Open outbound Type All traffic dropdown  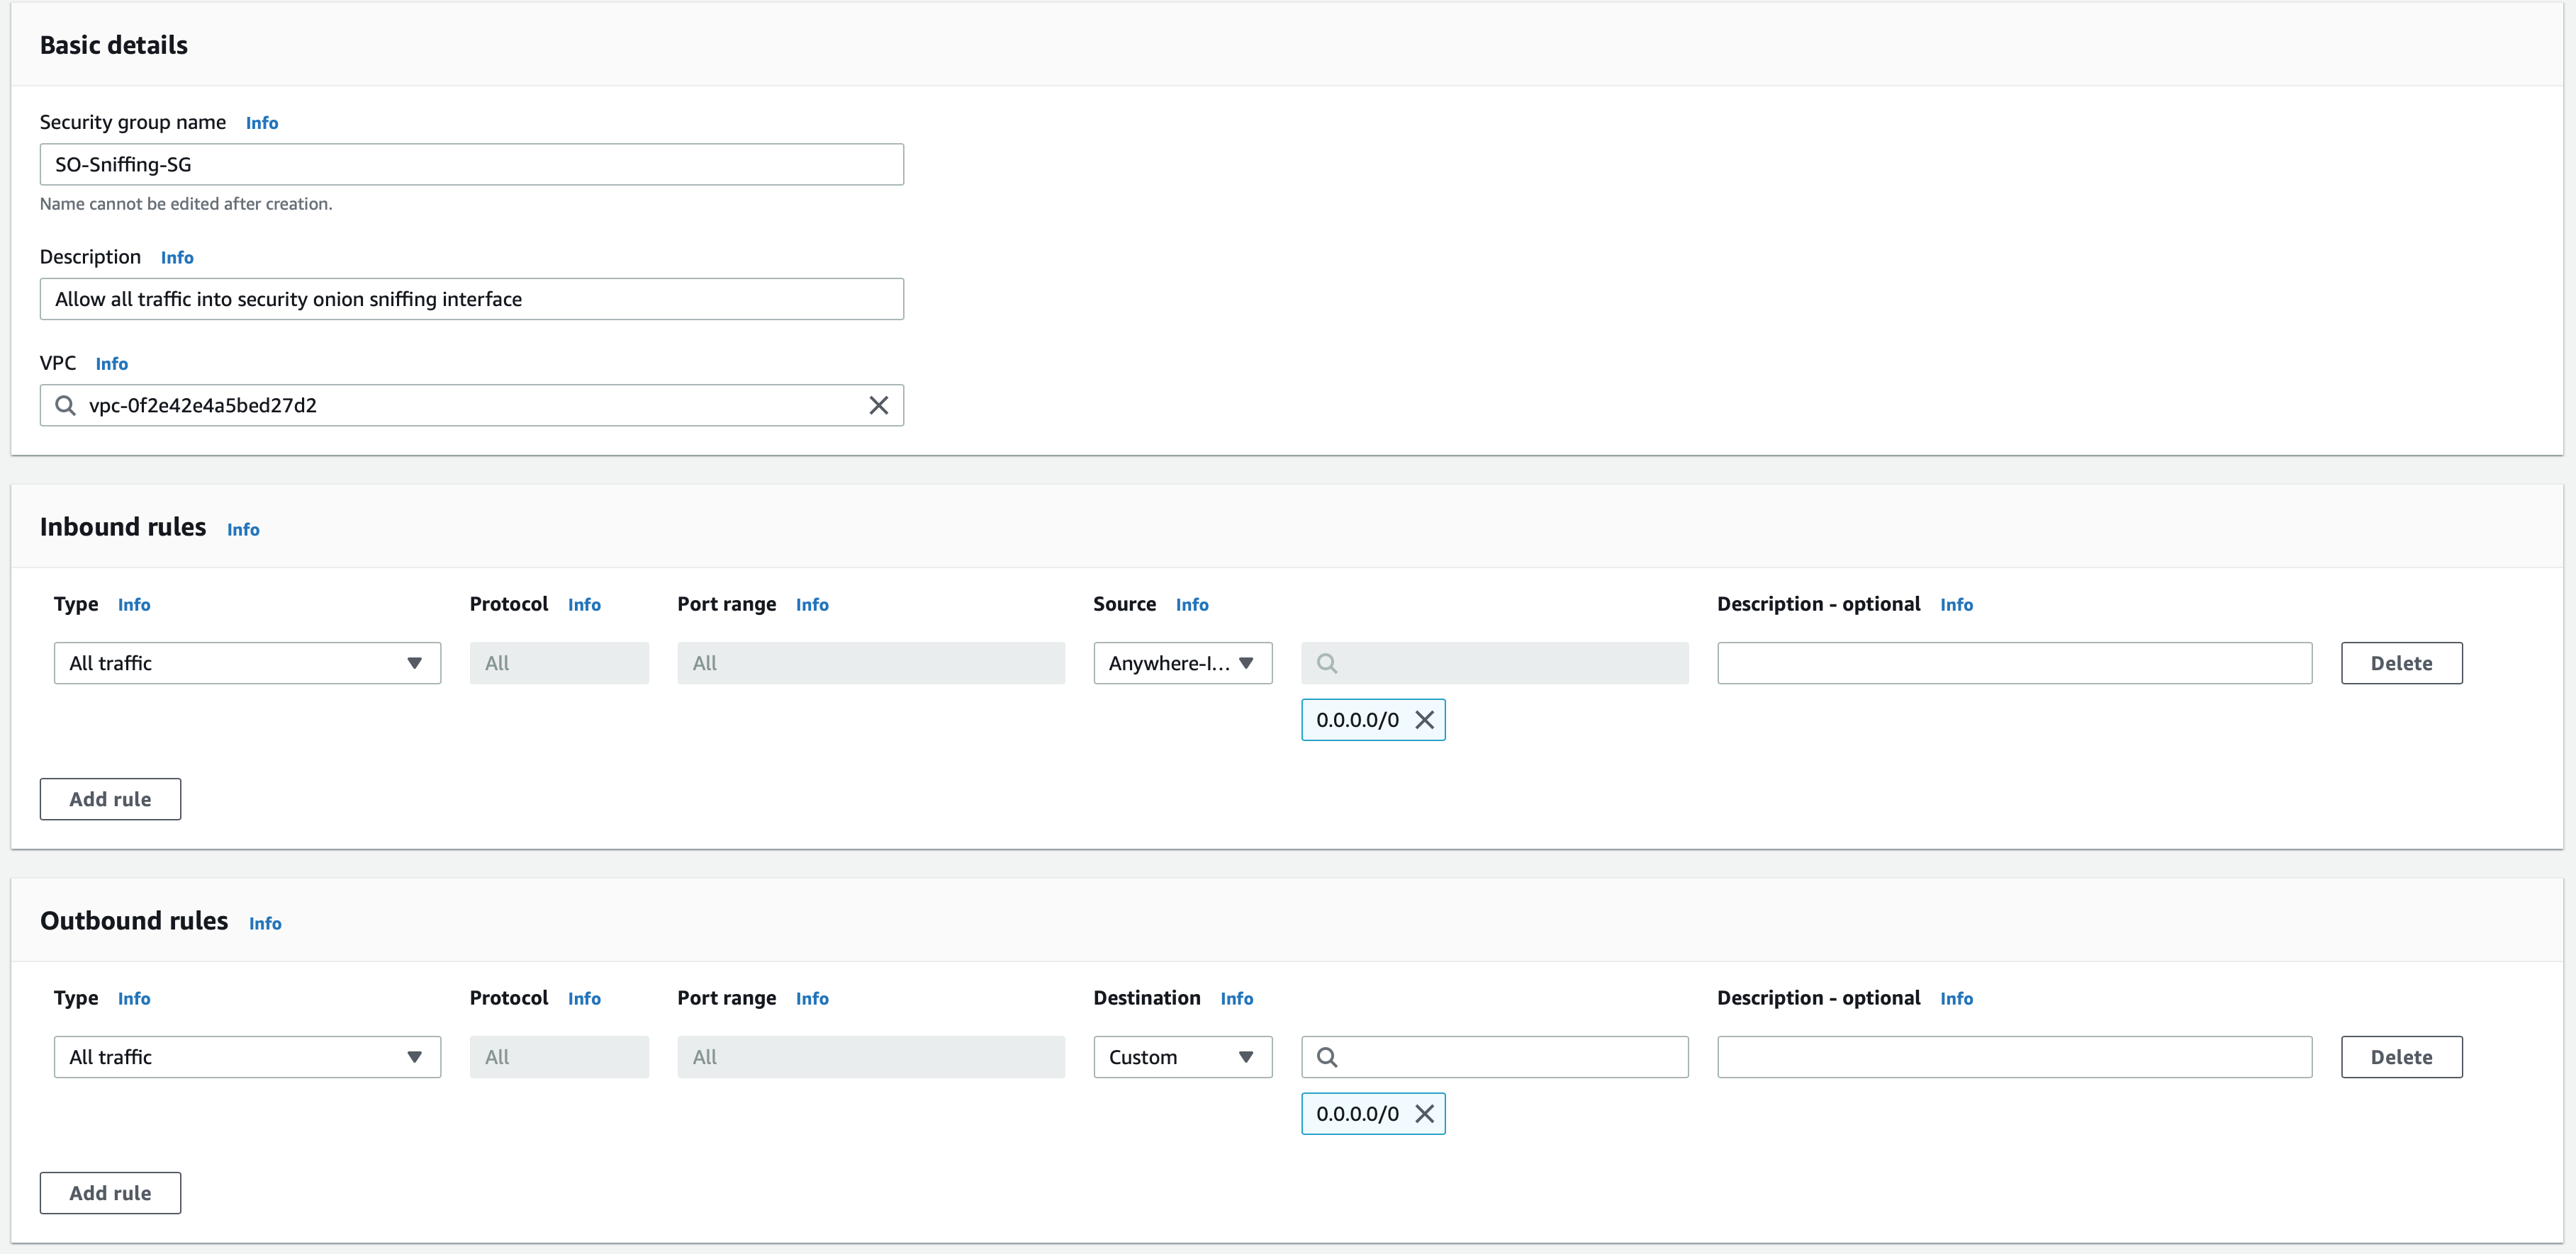[x=247, y=1057]
